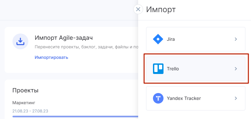The image size is (251, 119).
Task: Click the Маркетинг project name
Action: [24, 103]
